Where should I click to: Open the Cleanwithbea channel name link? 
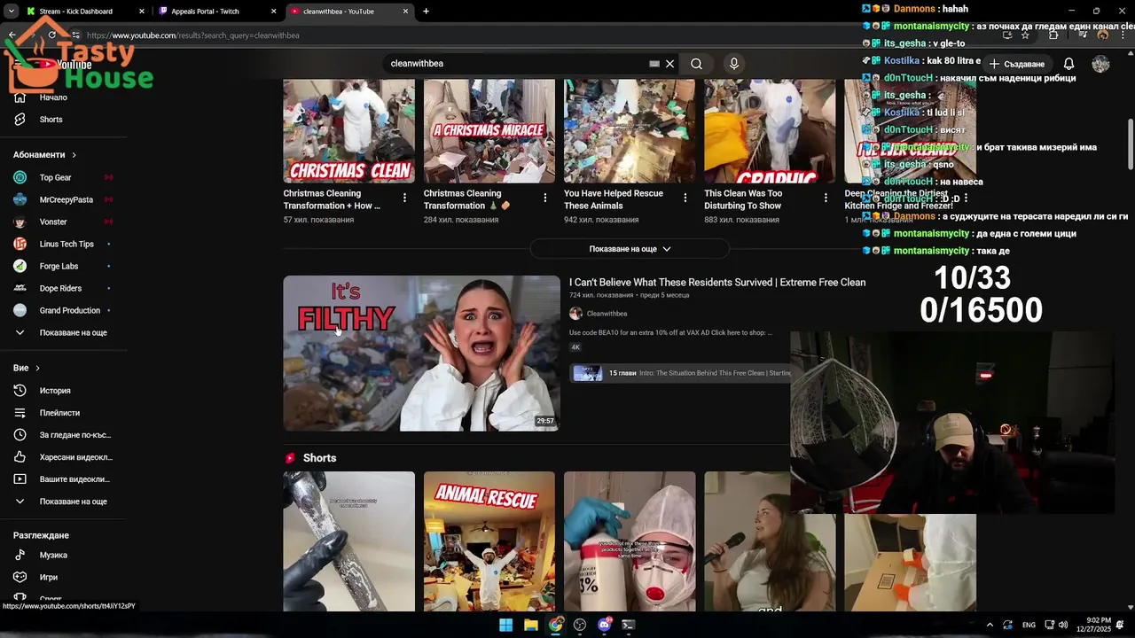pyautogui.click(x=607, y=314)
